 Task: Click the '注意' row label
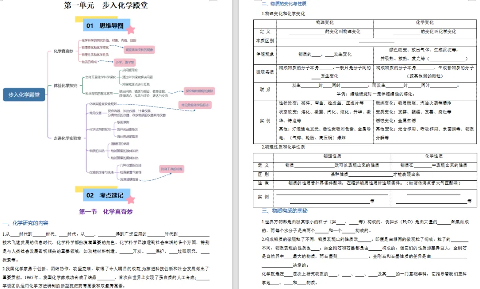coord(263,183)
